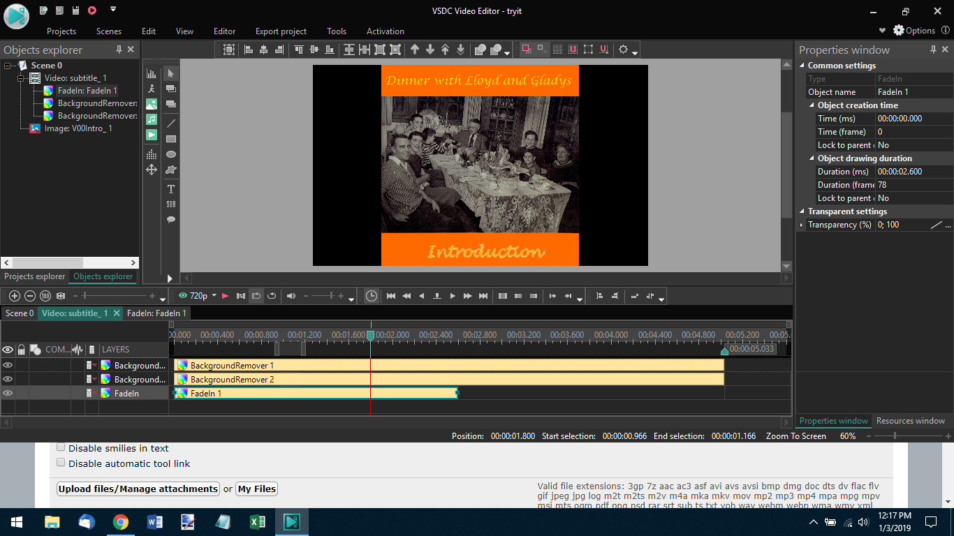Click the 'Upload files/Manage attachments' button
The image size is (954, 536).
[138, 489]
